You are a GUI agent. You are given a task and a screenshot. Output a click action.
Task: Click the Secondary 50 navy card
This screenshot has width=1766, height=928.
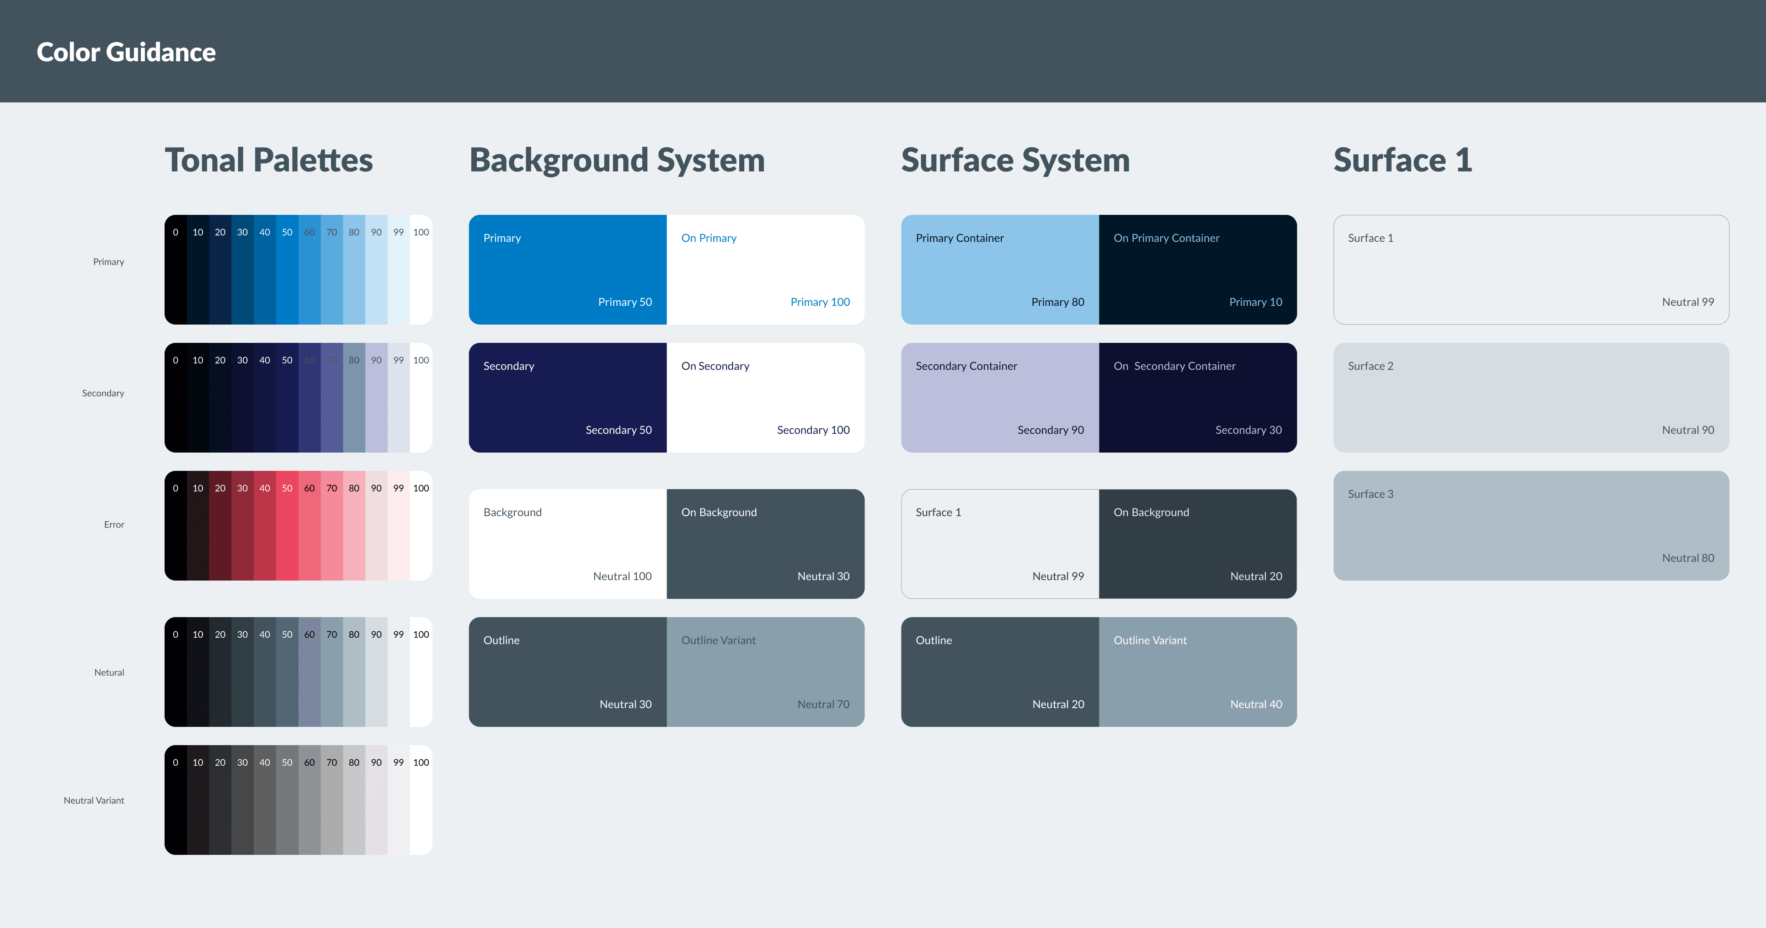coord(567,398)
